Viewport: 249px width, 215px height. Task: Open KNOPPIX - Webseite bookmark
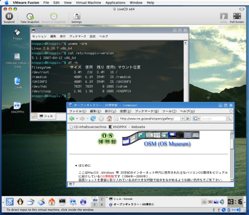pyautogui.click(x=127, y=127)
